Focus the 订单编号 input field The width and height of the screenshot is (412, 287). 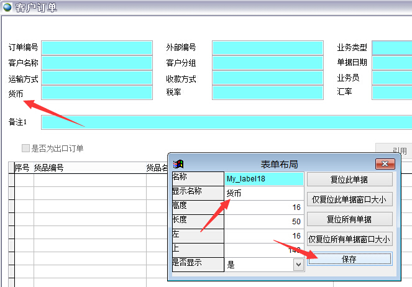point(97,48)
